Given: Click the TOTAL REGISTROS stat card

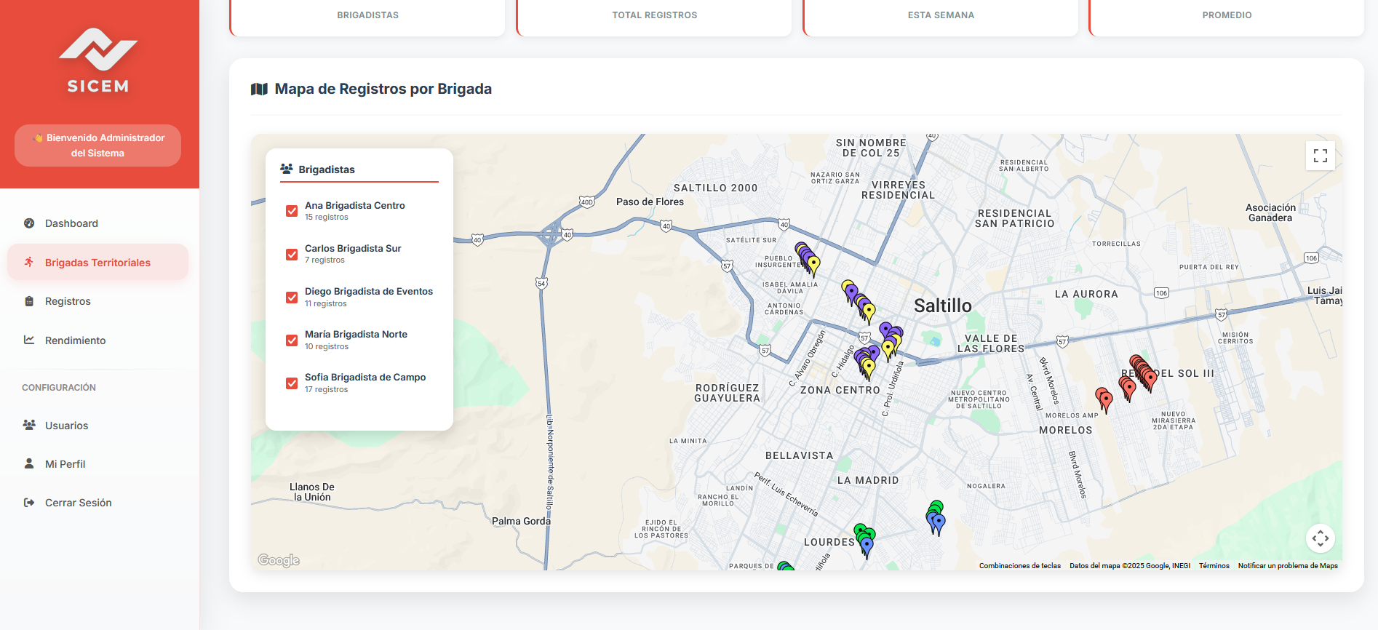Looking at the screenshot, I should point(654,17).
